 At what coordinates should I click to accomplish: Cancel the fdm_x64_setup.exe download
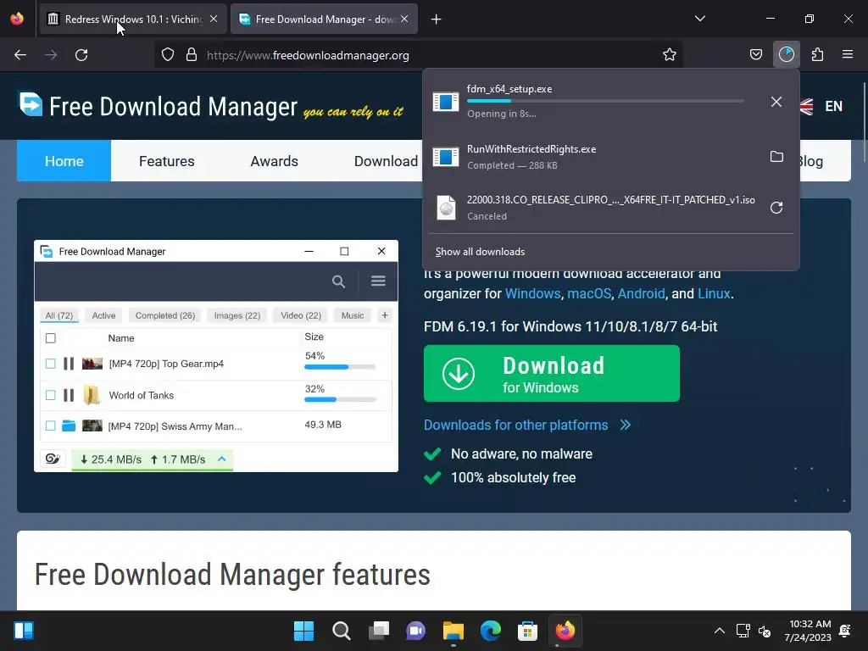(x=776, y=102)
